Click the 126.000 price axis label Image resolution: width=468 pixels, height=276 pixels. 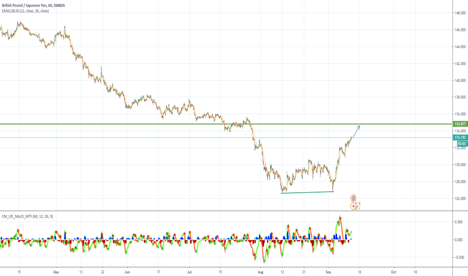click(x=460, y=199)
